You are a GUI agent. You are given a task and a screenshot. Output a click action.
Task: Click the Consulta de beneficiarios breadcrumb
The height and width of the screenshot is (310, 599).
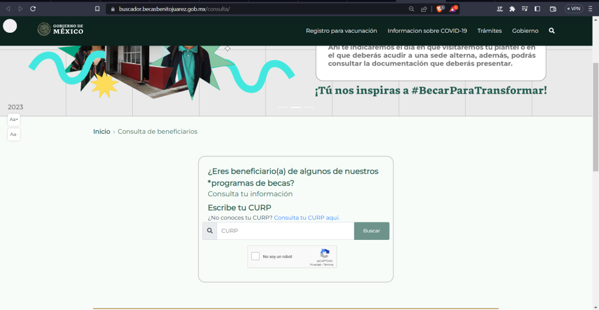click(x=157, y=131)
